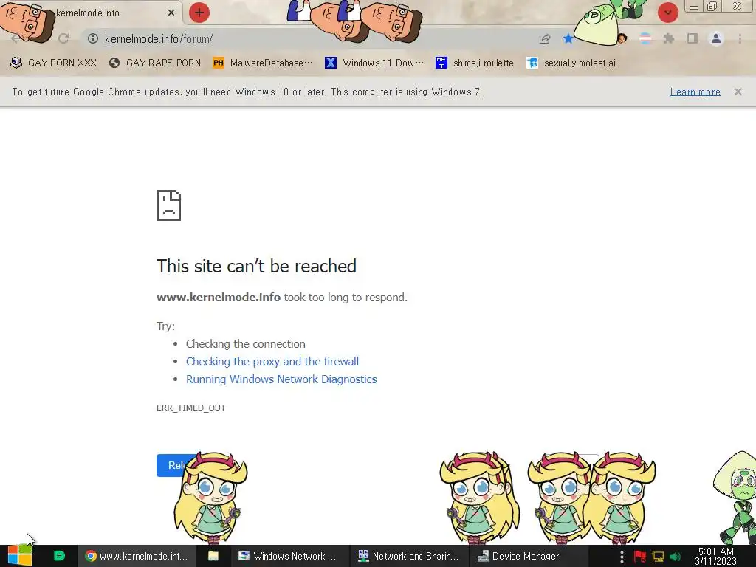The image size is (756, 567).
Task: Select the www.kernelmode.info bold text
Action: (x=219, y=298)
